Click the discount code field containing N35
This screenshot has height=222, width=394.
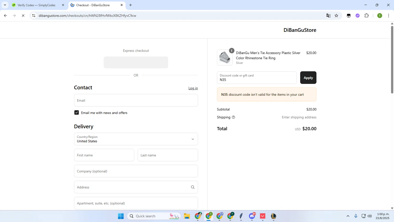tap(257, 78)
